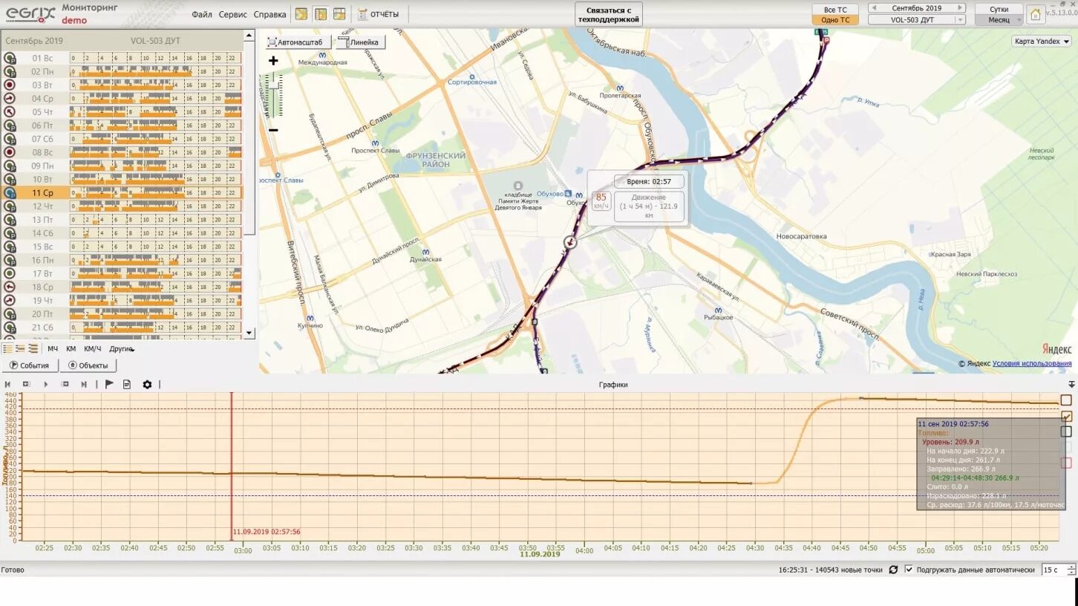Click Связаться с техподдержкой button
The height and width of the screenshot is (606, 1078).
[x=608, y=14]
